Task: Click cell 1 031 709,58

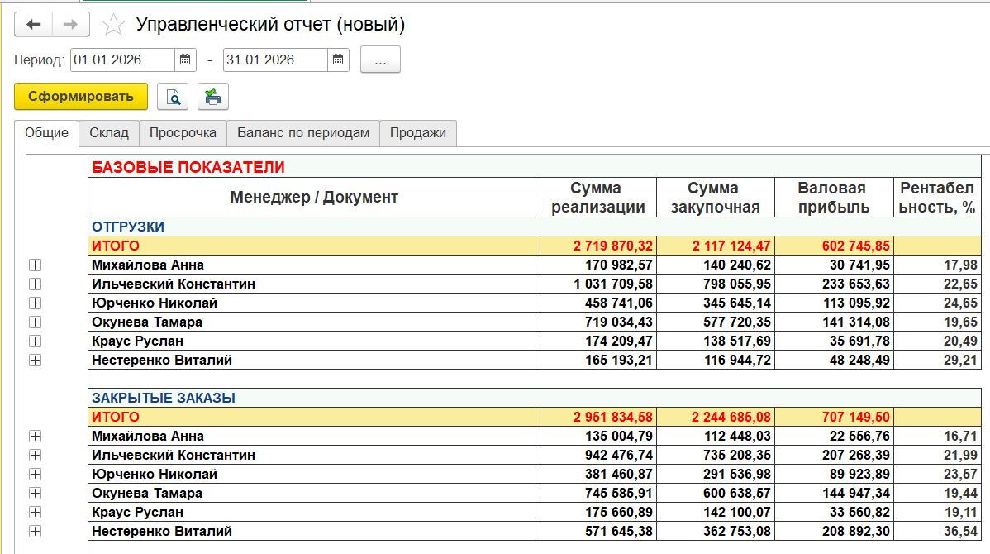Action: [598, 284]
